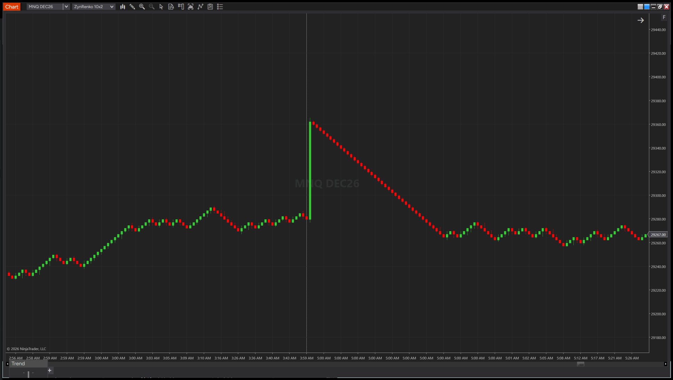Switch to the Trend tab

pos(28,364)
